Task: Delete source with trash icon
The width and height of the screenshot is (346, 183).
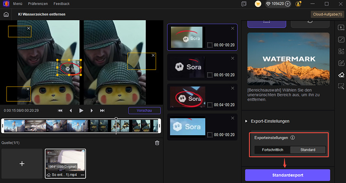Action: coord(157,143)
